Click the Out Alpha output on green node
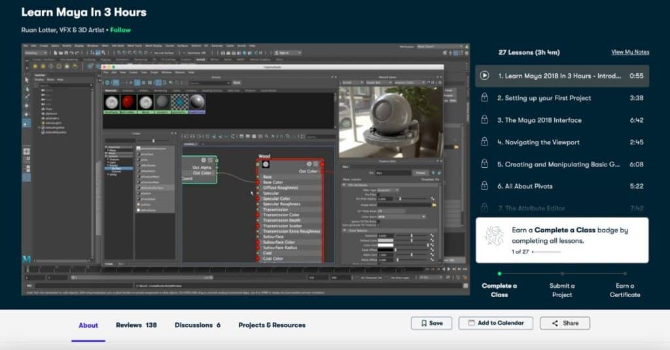This screenshot has width=670, height=350. click(202, 168)
